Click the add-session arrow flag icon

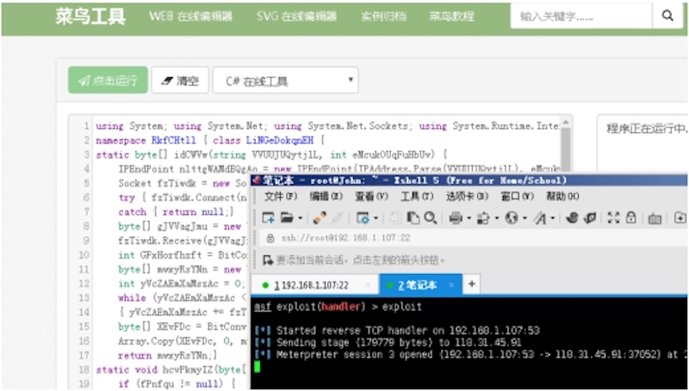coord(268,260)
